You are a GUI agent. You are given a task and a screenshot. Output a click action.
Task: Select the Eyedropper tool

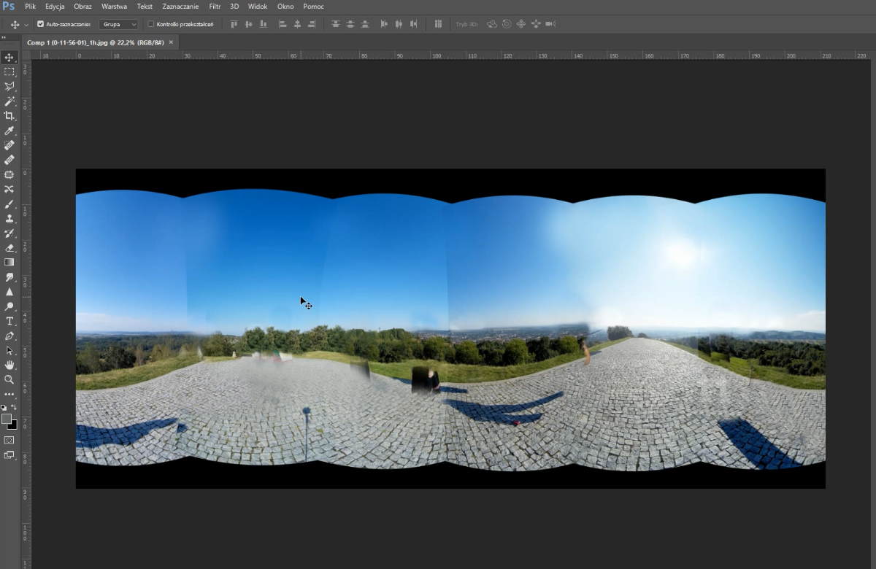point(9,131)
